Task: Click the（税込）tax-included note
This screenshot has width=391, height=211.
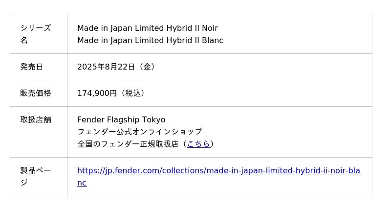Action: [132, 93]
